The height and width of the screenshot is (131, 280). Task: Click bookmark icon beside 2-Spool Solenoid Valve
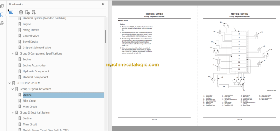click(x=20, y=48)
